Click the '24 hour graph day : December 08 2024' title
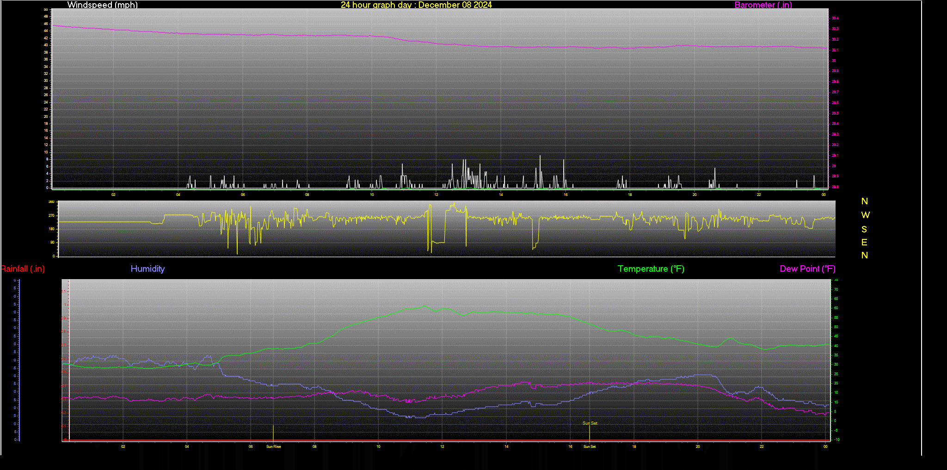This screenshot has width=947, height=470. (x=416, y=5)
